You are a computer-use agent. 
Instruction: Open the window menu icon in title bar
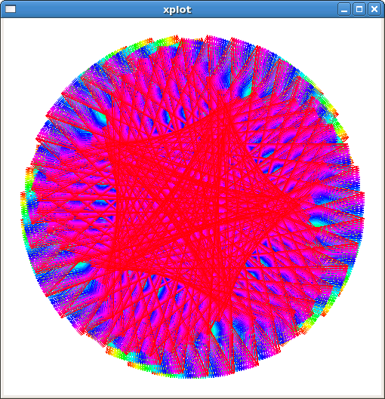pos(11,9)
